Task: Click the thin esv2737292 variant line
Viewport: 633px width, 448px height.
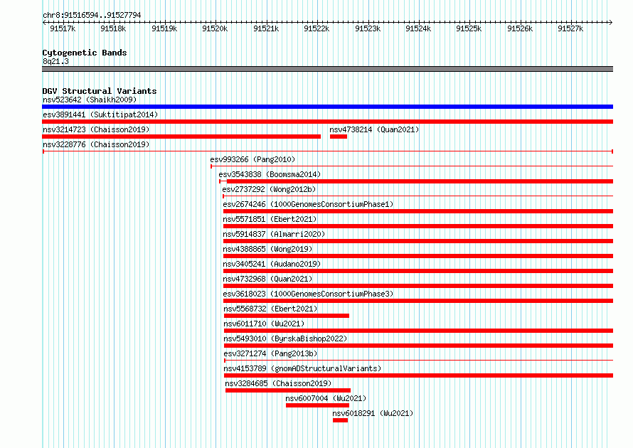Action: tap(417, 196)
